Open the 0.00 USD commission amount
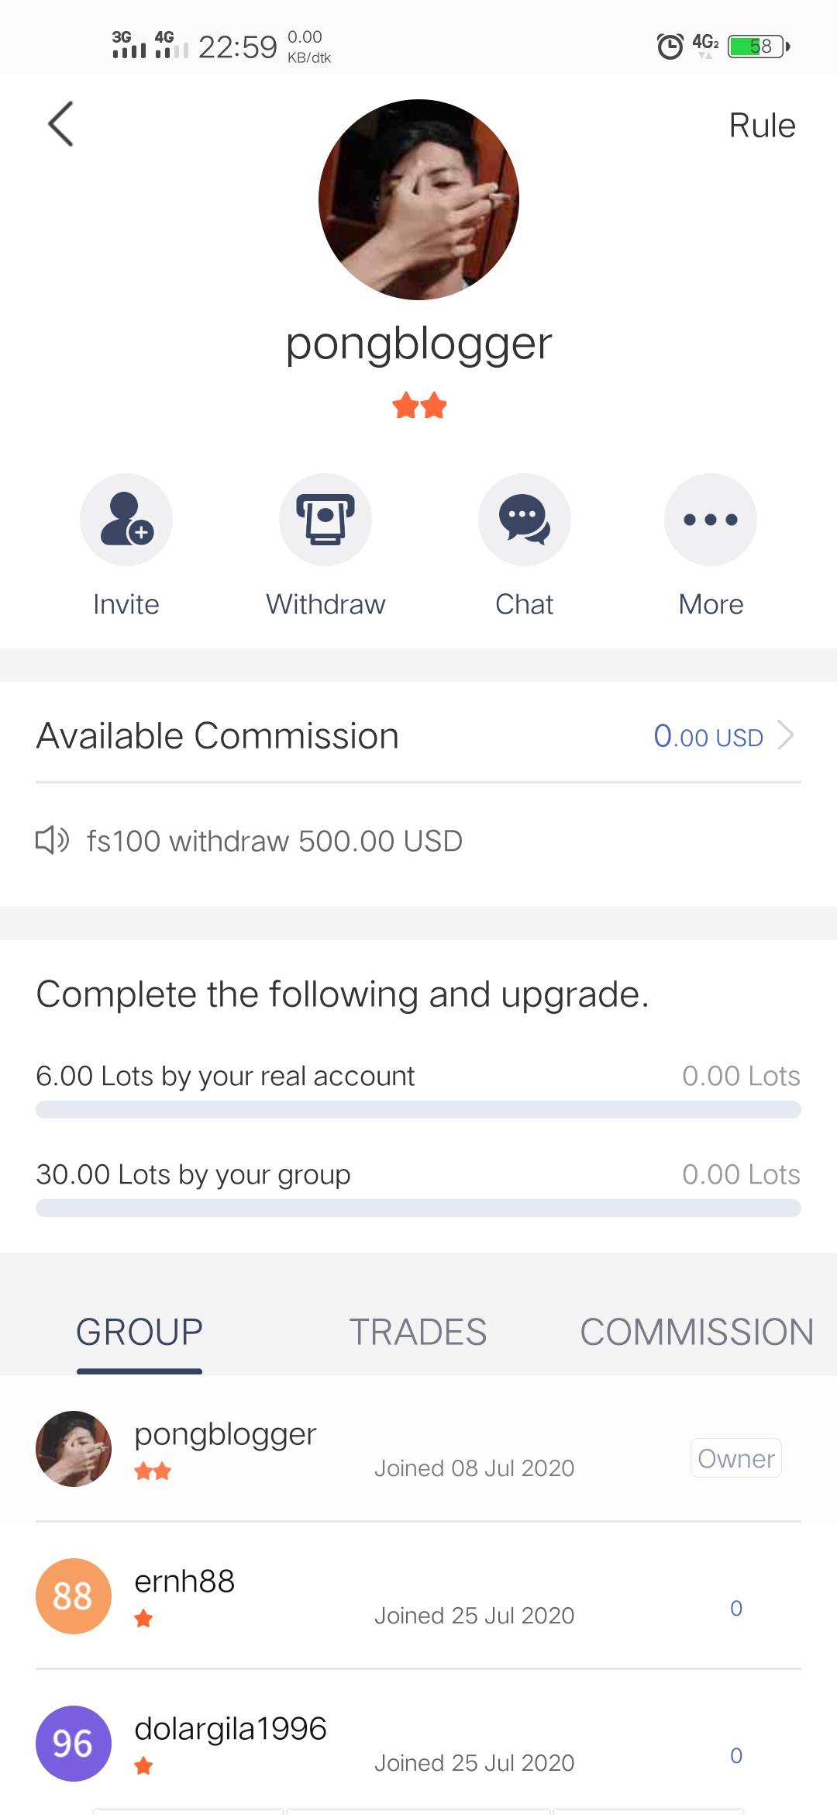The image size is (837, 1815). coord(708,736)
